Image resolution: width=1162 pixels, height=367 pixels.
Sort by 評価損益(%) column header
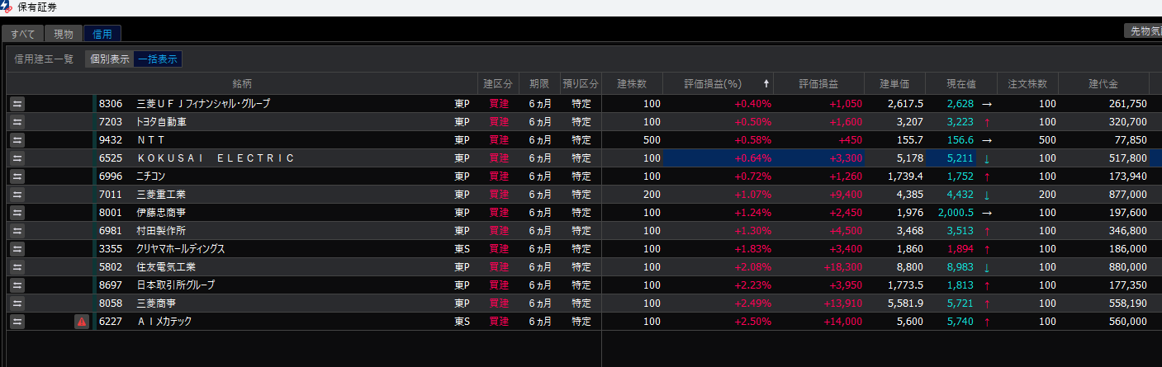(x=714, y=84)
